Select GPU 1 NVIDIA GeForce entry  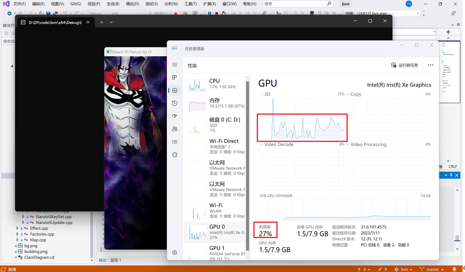pyautogui.click(x=215, y=253)
